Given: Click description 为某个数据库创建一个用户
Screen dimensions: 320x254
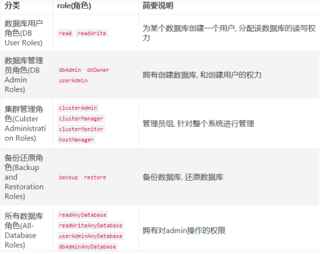Looking at the screenshot, I should pyautogui.click(x=229, y=33).
